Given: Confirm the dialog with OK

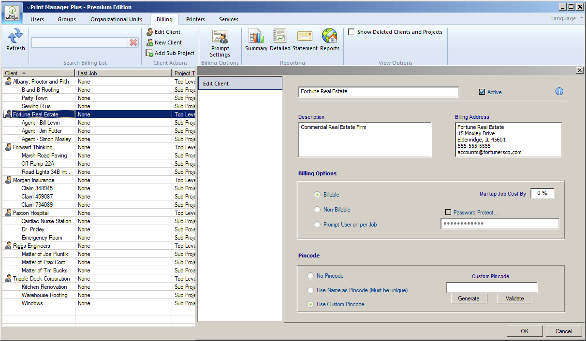Looking at the screenshot, I should click(x=525, y=331).
